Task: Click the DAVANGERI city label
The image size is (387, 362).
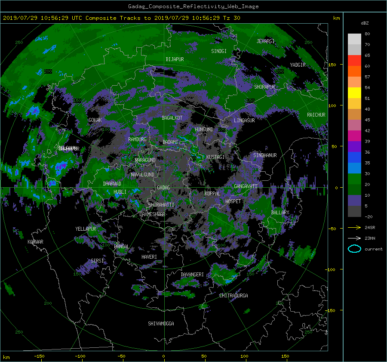Action: [x=192, y=275]
